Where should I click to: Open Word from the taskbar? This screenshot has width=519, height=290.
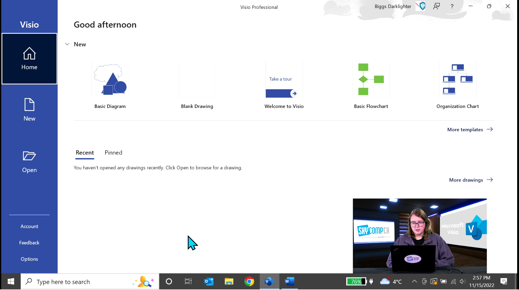coord(289,281)
